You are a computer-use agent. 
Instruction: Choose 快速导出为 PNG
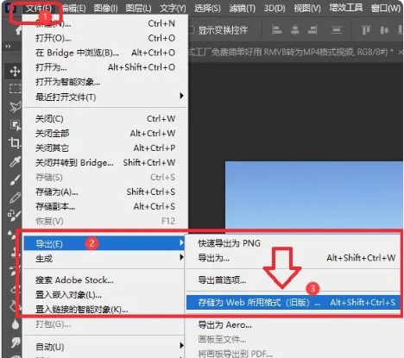pos(293,243)
